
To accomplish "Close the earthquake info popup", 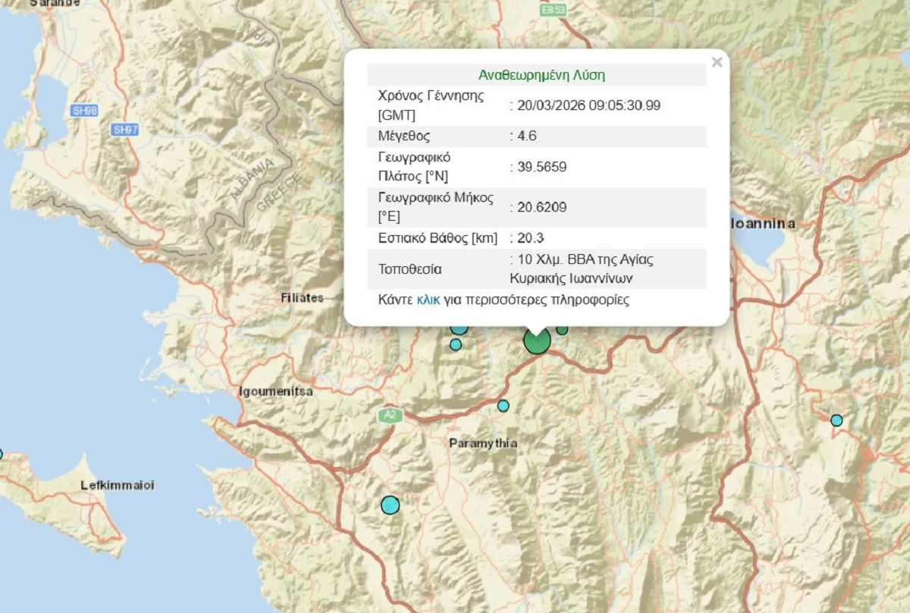I will pos(717,62).
